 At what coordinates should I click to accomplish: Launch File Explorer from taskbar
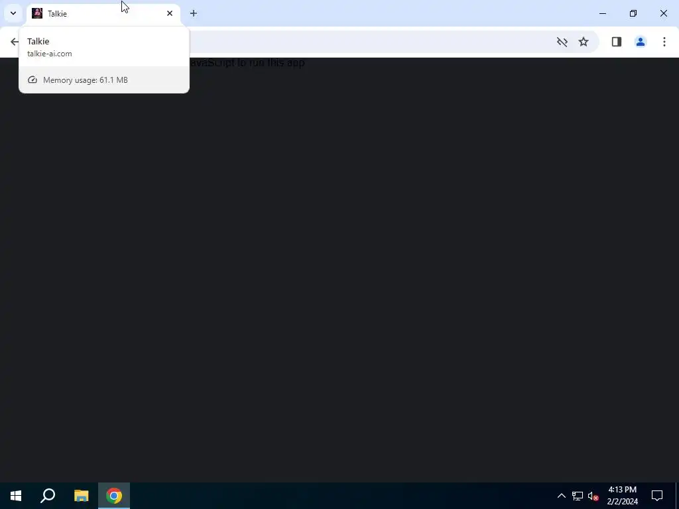coord(81,496)
